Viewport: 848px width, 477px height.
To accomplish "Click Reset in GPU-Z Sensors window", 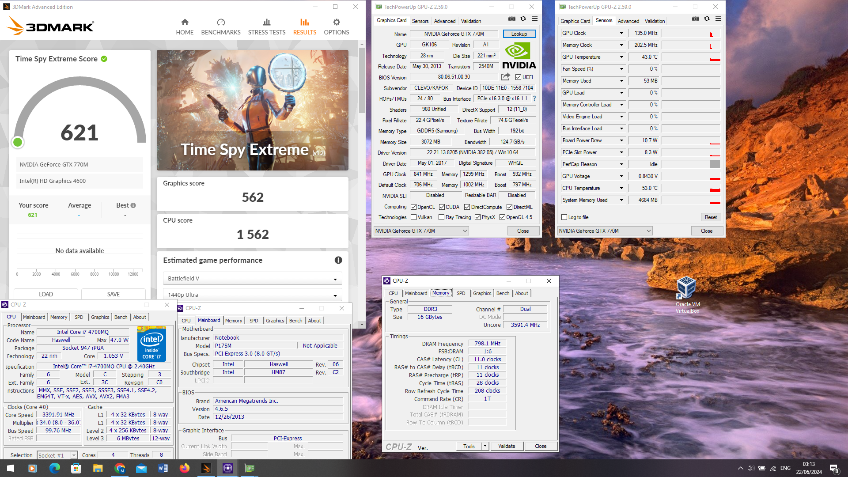I will pos(711,217).
